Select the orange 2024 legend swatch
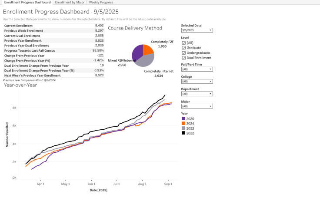320x197 pixels. [183, 123]
